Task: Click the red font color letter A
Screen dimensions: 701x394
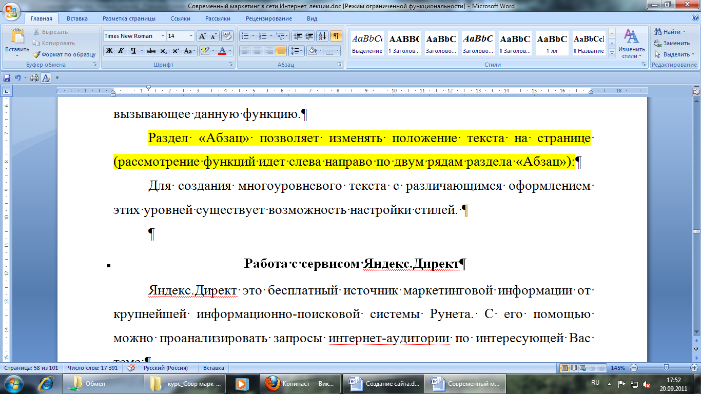Action: click(x=222, y=51)
